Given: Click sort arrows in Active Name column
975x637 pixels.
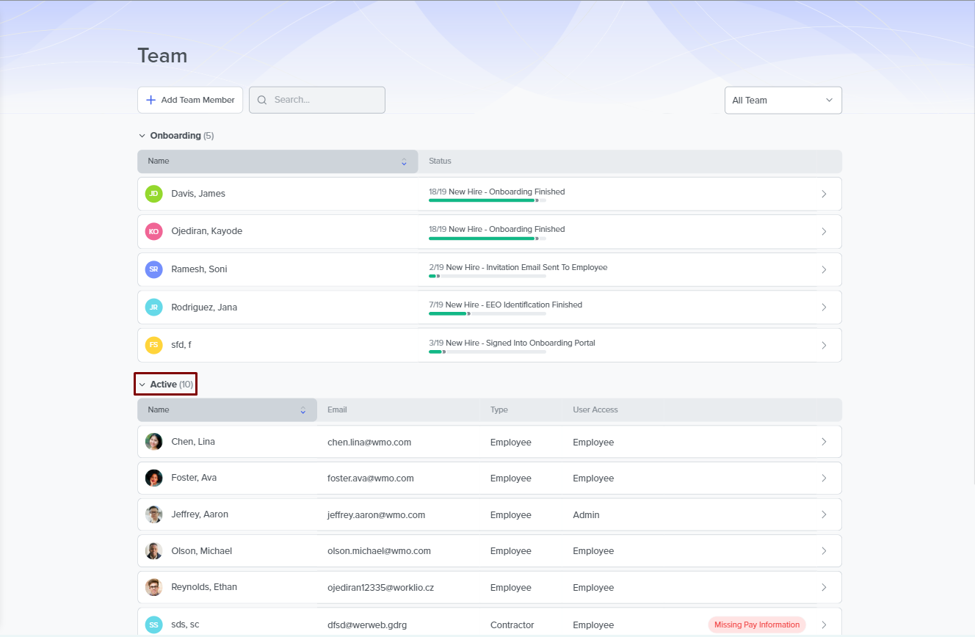Looking at the screenshot, I should click(302, 410).
